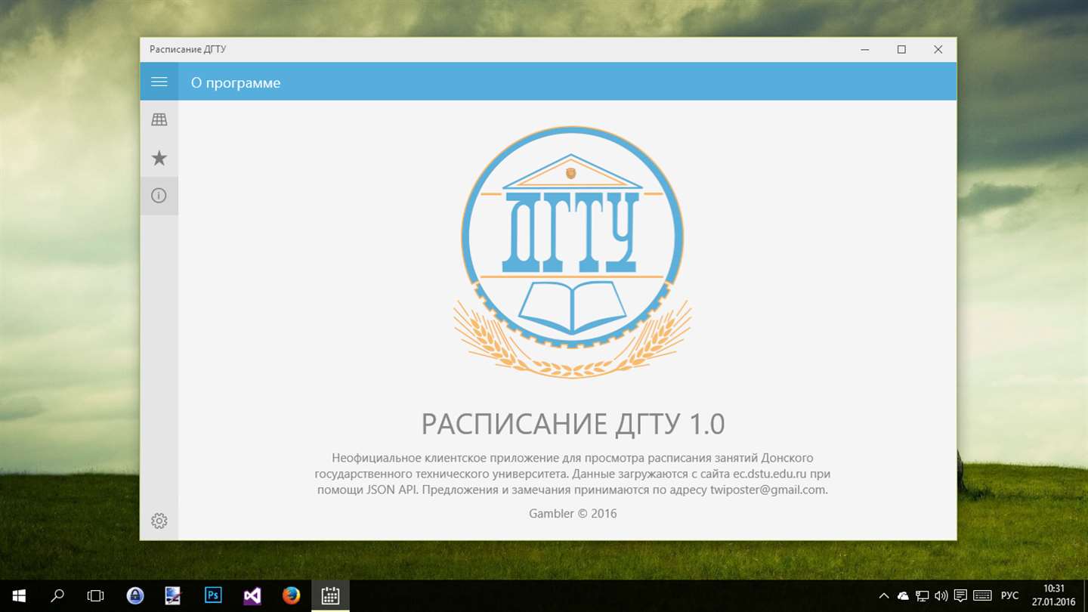Viewport: 1088px width, 612px height.
Task: Open favorites via the star icon
Action: (x=159, y=158)
